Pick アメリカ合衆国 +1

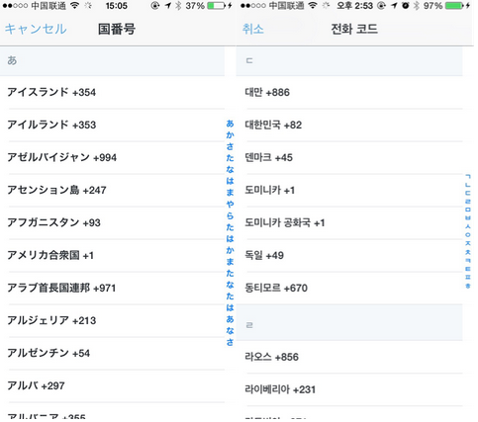click(113, 255)
